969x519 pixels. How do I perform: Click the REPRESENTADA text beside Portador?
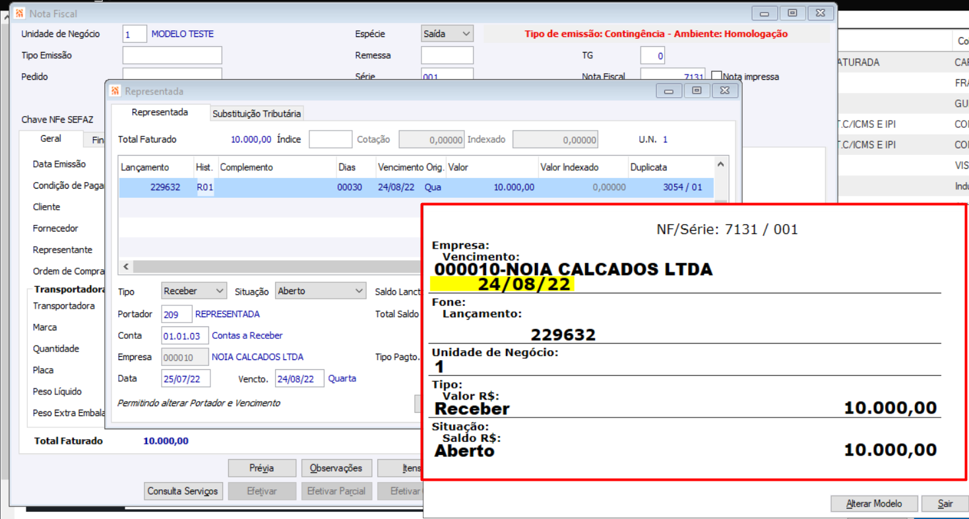click(228, 314)
